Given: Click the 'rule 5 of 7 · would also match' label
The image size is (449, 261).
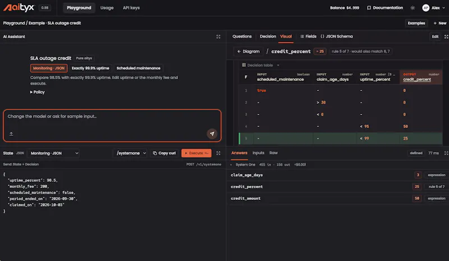Looking at the screenshot, I should 360,52.
